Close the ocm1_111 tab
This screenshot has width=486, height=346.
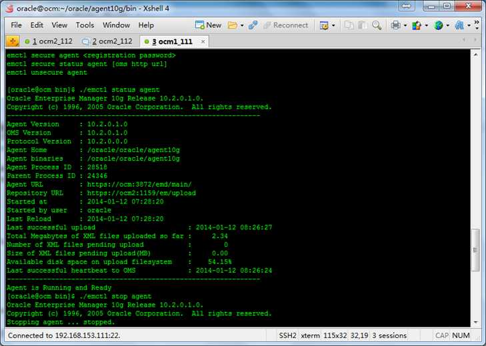click(203, 41)
